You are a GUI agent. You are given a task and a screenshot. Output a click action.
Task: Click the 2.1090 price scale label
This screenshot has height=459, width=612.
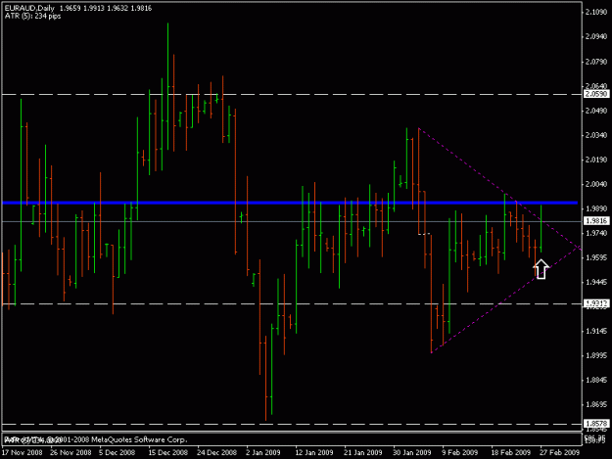coord(596,12)
